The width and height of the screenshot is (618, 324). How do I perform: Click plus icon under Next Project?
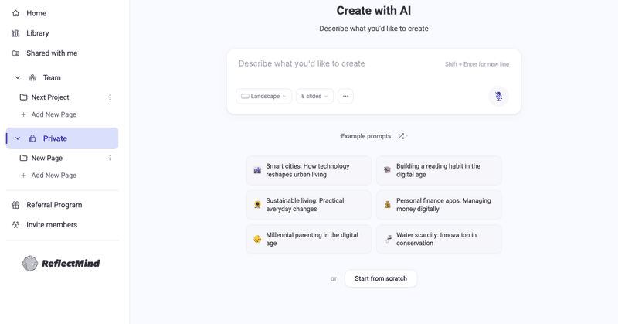pyautogui.click(x=23, y=114)
